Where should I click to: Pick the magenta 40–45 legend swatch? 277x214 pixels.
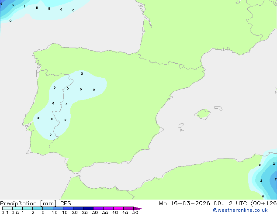click(118, 208)
